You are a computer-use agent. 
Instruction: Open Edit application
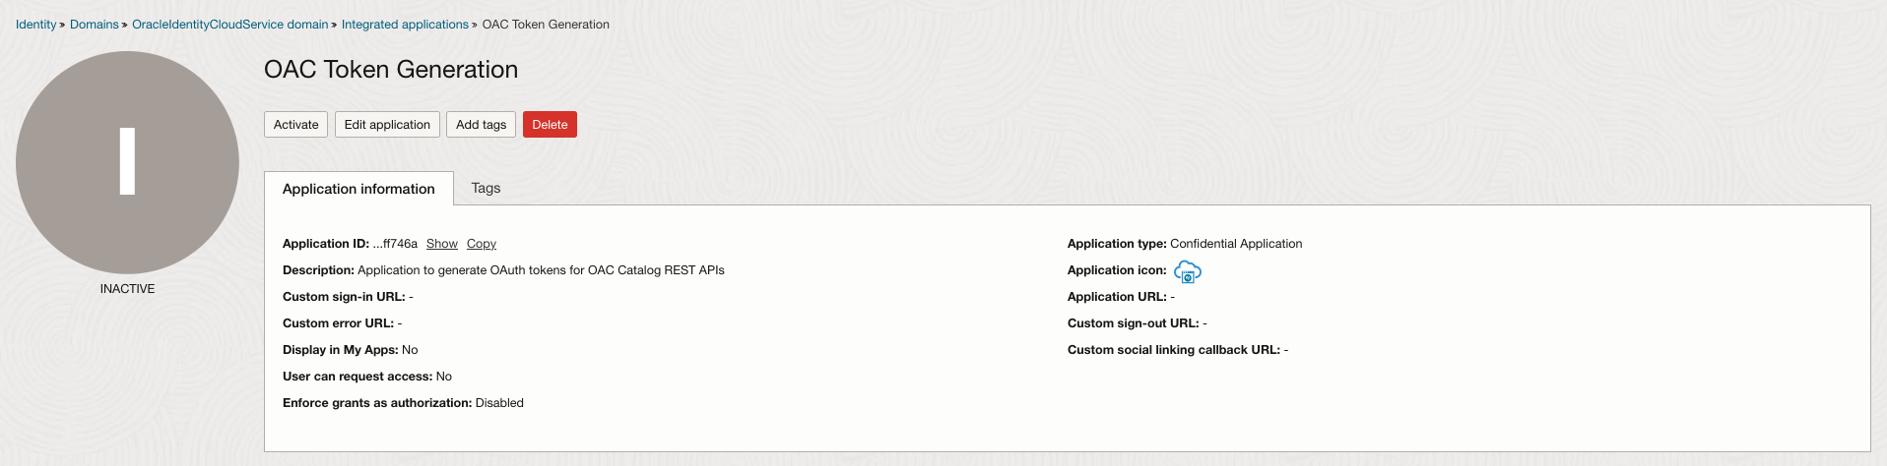point(387,125)
